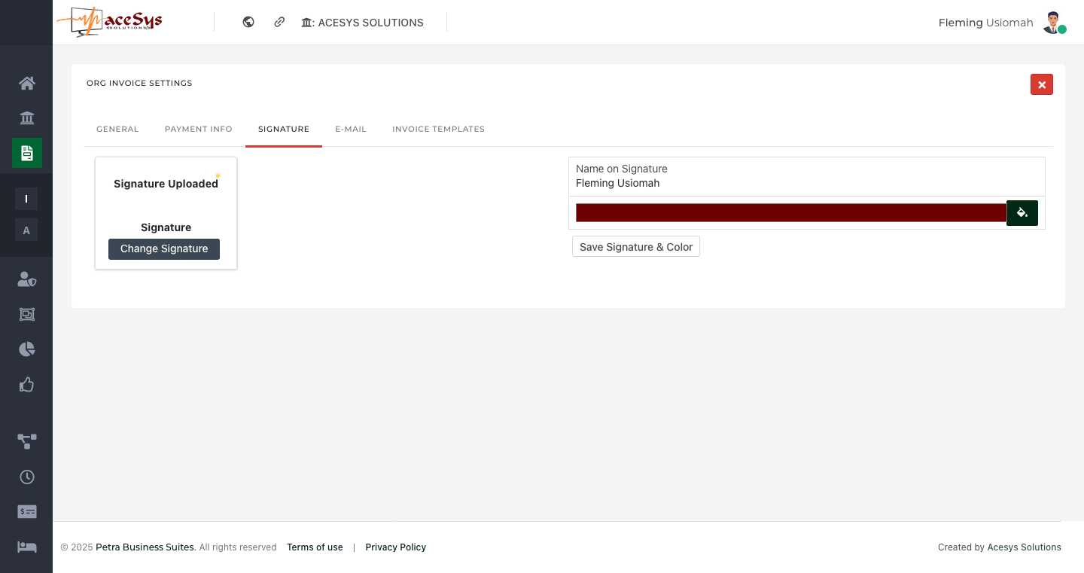Click the Change Signature button
The width and height of the screenshot is (1084, 573).
(x=164, y=249)
